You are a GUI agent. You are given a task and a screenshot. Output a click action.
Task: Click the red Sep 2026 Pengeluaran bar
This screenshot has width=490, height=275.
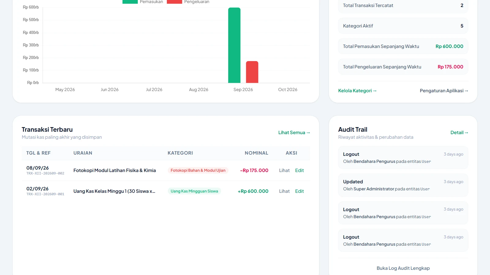click(252, 72)
